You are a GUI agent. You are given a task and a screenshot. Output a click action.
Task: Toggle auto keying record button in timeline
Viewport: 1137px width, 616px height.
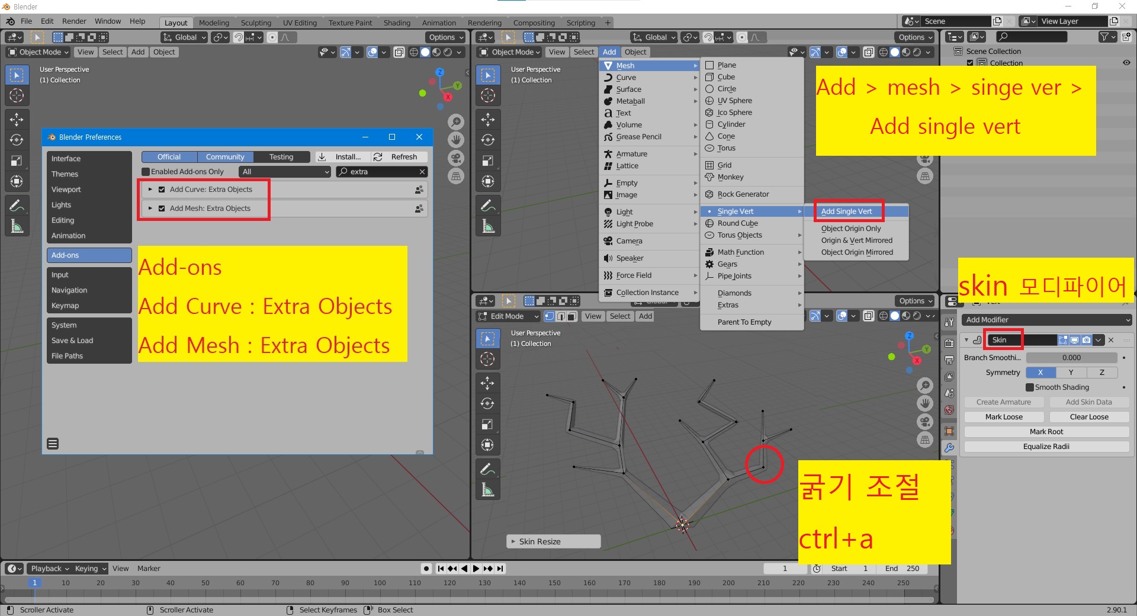[426, 569]
